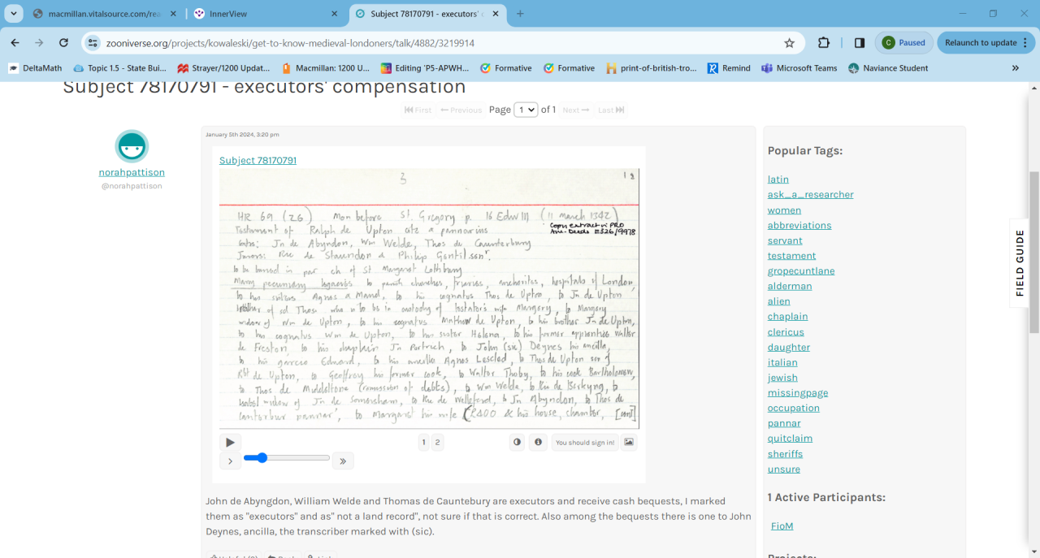Open the 'sheriffs' tag
This screenshot has height=558, width=1040.
785,454
